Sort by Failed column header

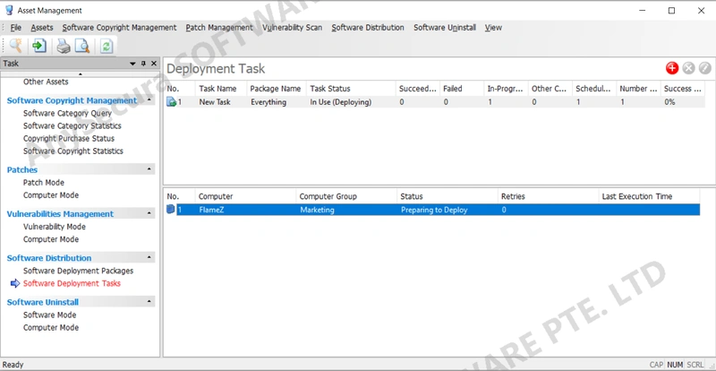coord(461,89)
